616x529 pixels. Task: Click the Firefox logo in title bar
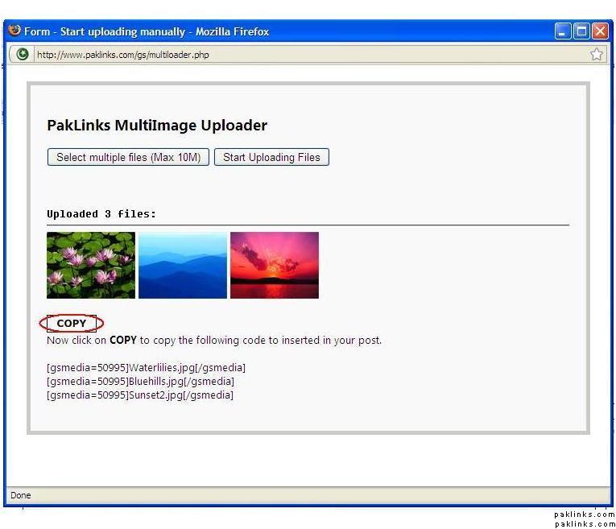pyautogui.click(x=14, y=31)
